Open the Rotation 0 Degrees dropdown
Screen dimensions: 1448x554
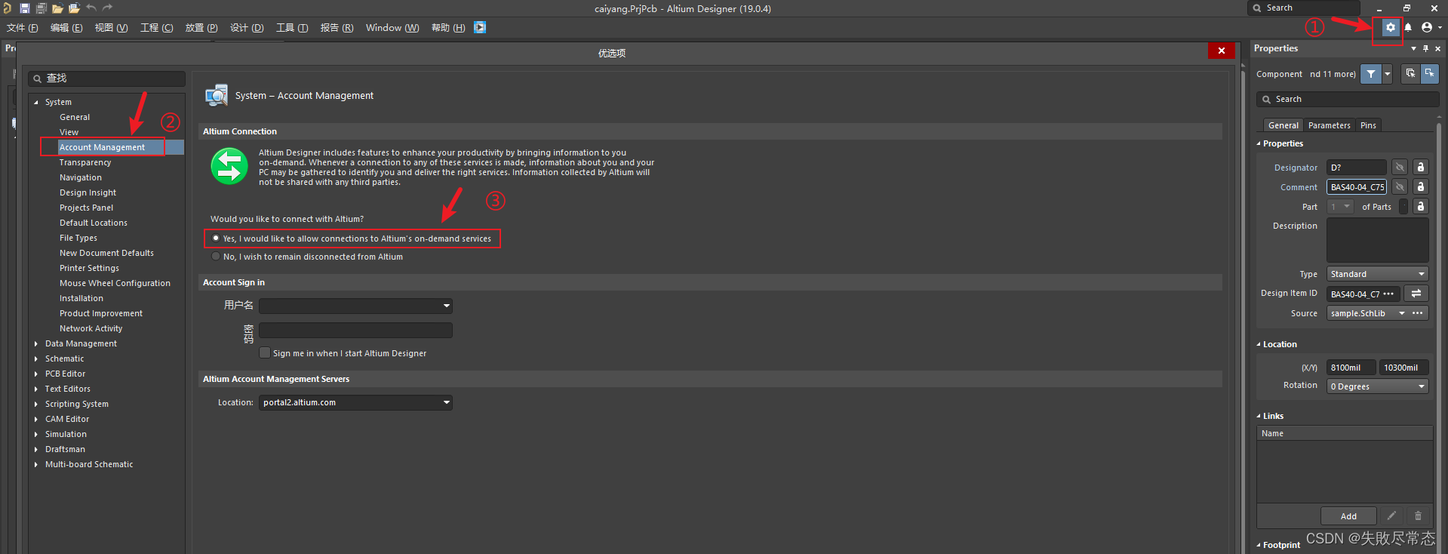(x=1377, y=386)
